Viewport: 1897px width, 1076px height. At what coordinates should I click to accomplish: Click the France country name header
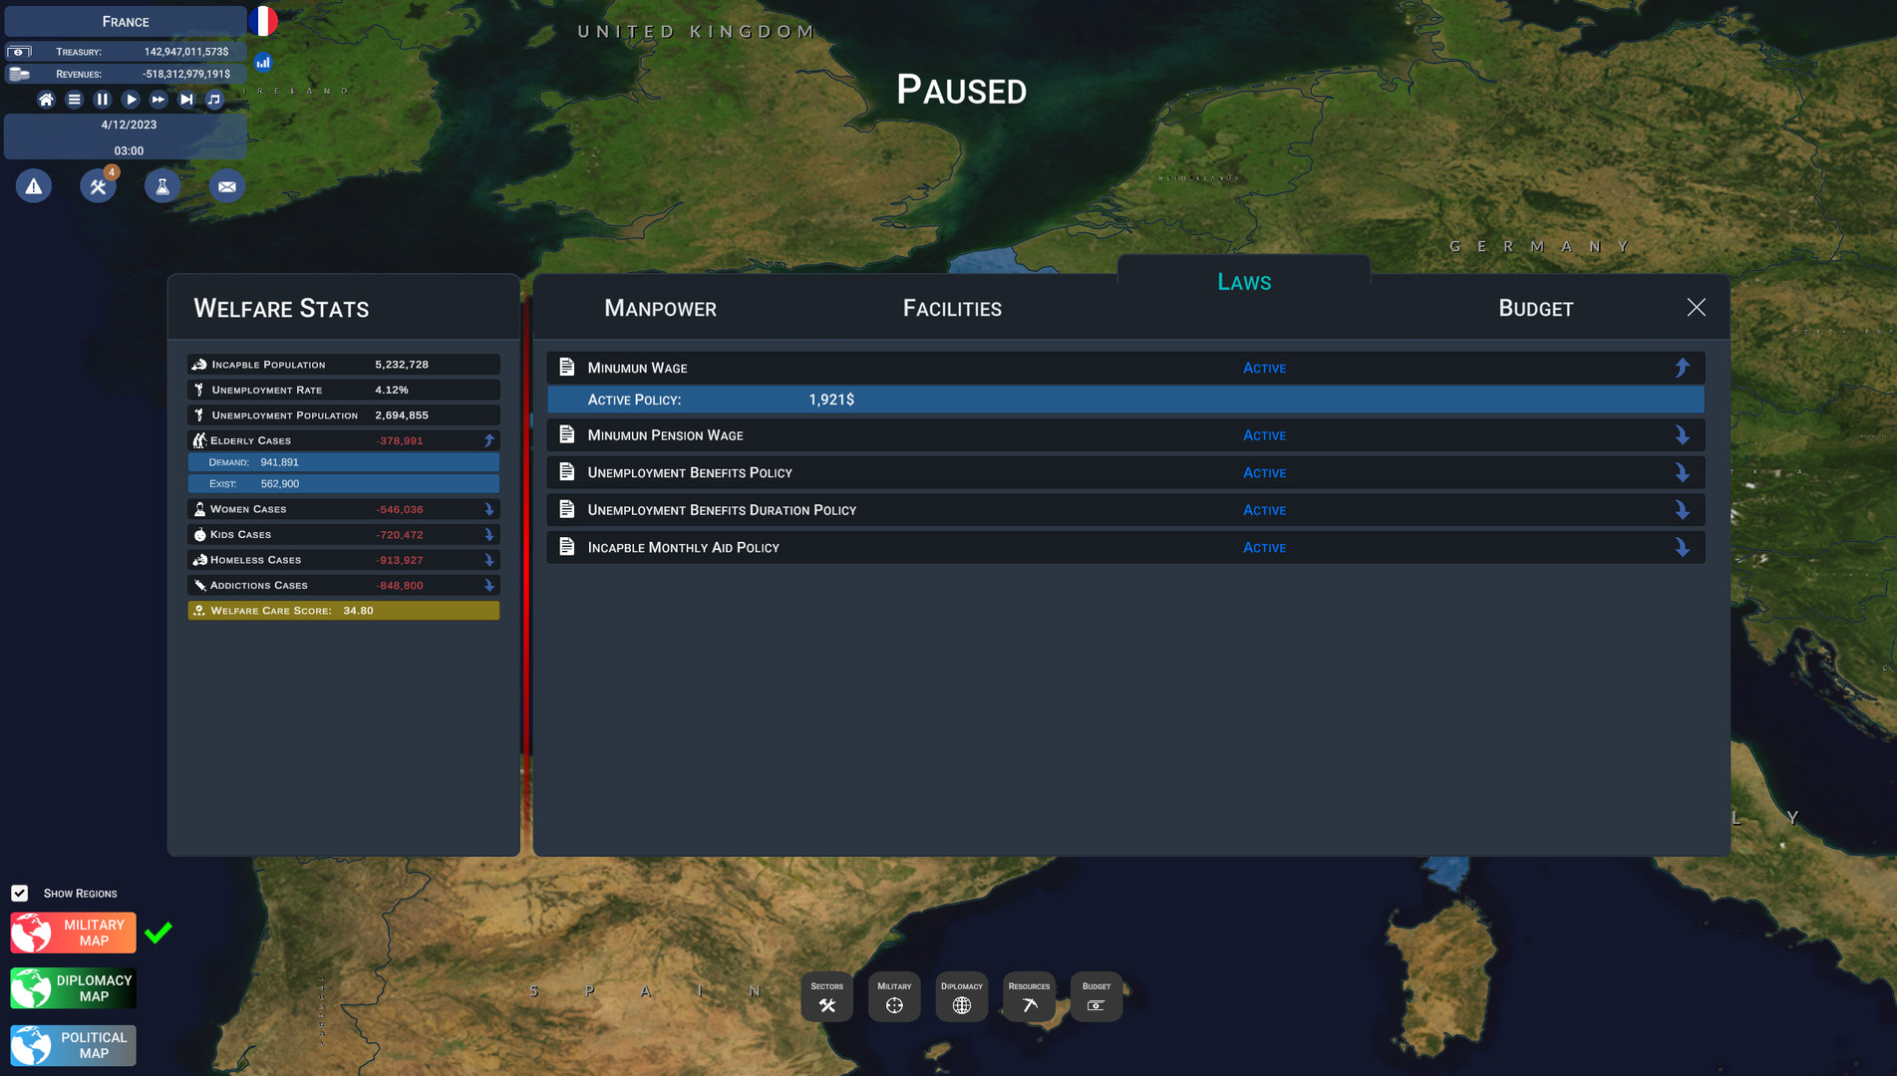pos(126,22)
